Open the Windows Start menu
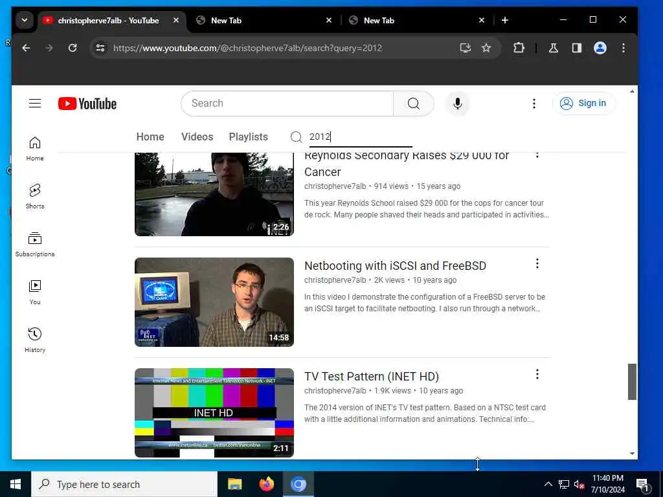This screenshot has height=497, width=663. click(x=16, y=484)
